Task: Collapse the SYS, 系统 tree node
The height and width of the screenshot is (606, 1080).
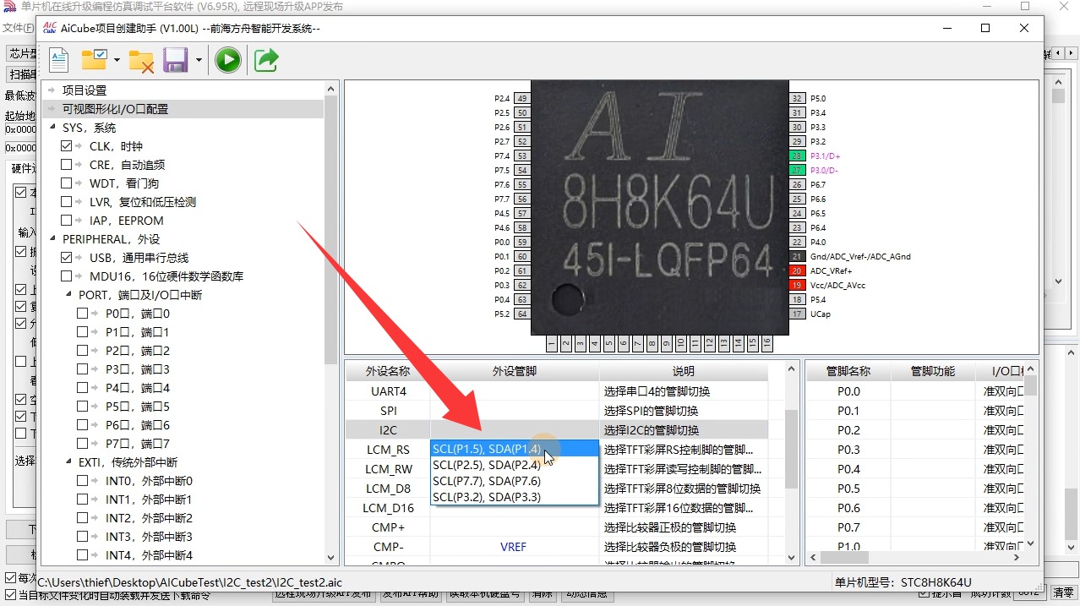Action: (52, 128)
